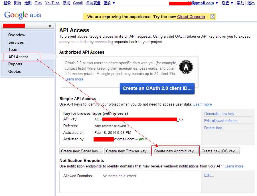Click the Authorized API Access heading
Image resolution: width=257 pixels, height=196 pixels.
tap(82, 52)
